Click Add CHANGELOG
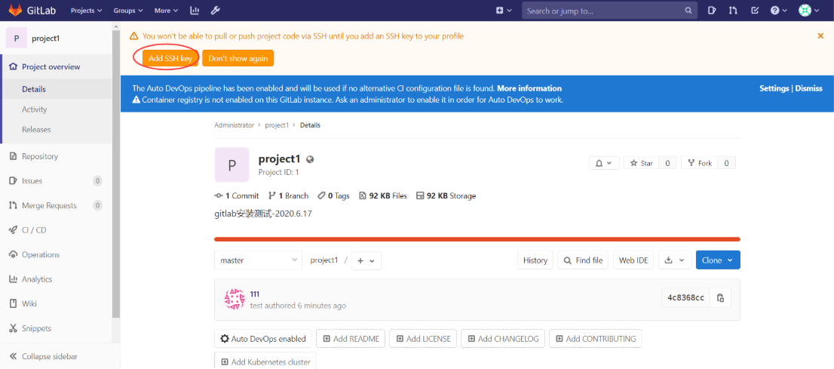Screen dimensions: 834x369 point(503,339)
